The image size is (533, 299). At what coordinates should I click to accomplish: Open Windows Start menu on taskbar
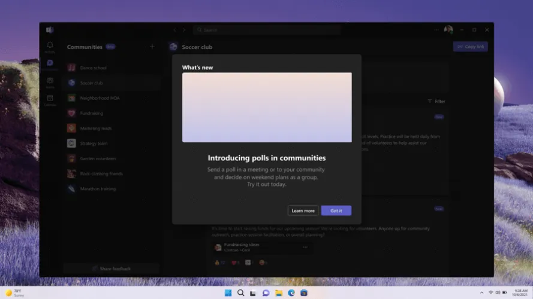click(228, 293)
